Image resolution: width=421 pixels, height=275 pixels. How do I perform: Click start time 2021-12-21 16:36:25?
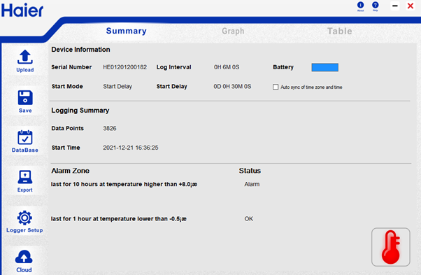coord(131,148)
